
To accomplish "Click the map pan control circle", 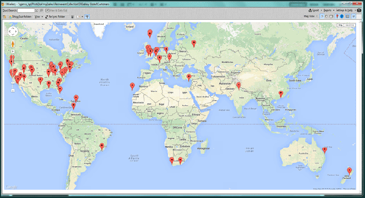I will (x=13, y=31).
